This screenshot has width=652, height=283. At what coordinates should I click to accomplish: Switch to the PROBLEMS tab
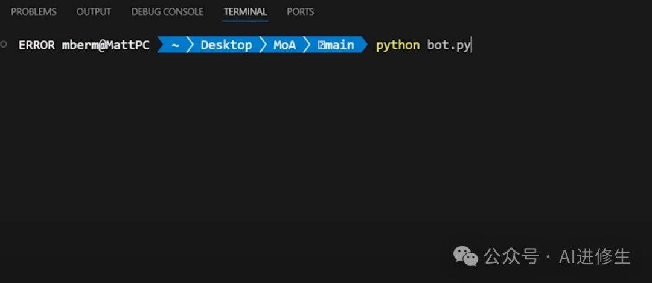coord(34,11)
